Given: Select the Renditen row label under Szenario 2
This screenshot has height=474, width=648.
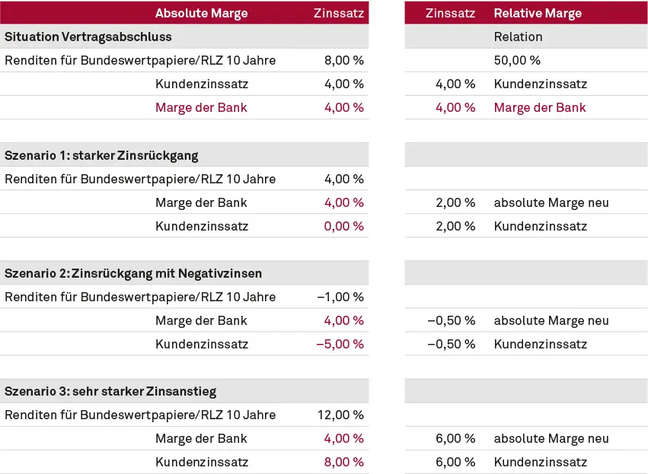Looking at the screenshot, I should [140, 297].
